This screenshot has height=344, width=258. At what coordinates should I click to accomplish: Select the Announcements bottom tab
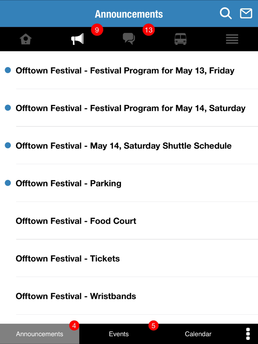coord(39,334)
